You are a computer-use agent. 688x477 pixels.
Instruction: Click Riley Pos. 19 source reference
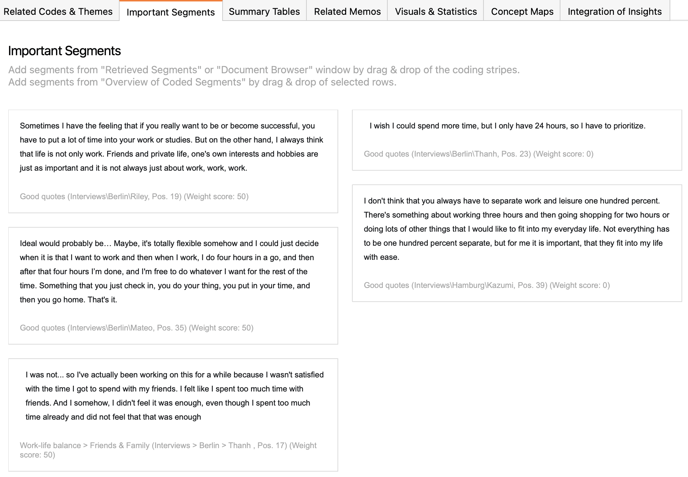coord(134,197)
